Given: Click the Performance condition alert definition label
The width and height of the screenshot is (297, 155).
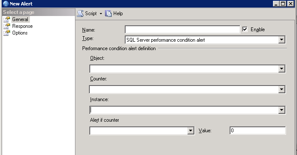Looking at the screenshot, I should pos(119,48).
